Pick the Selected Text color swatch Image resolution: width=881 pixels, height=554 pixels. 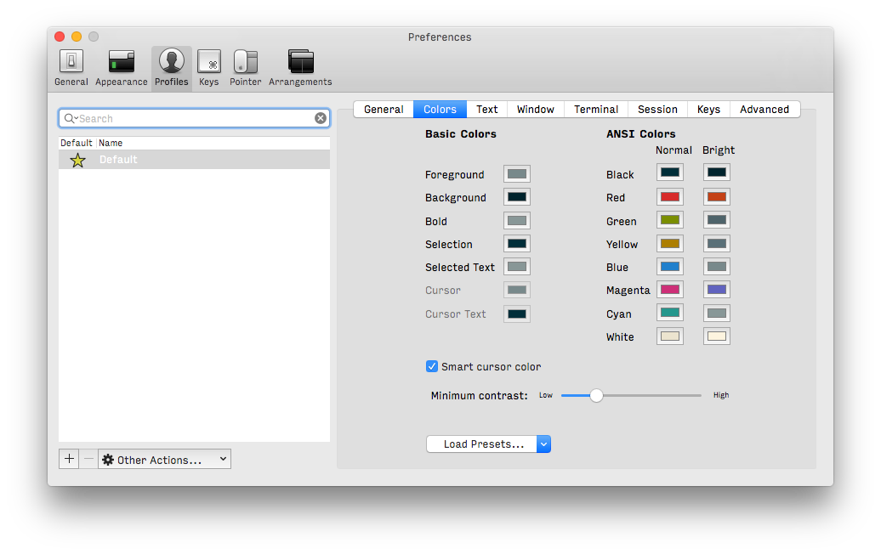[x=517, y=267]
